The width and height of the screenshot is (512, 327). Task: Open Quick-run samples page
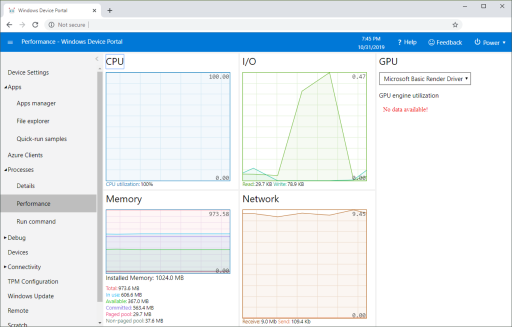(x=41, y=139)
